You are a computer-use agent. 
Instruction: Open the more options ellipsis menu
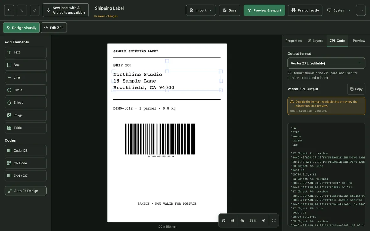point(361,10)
